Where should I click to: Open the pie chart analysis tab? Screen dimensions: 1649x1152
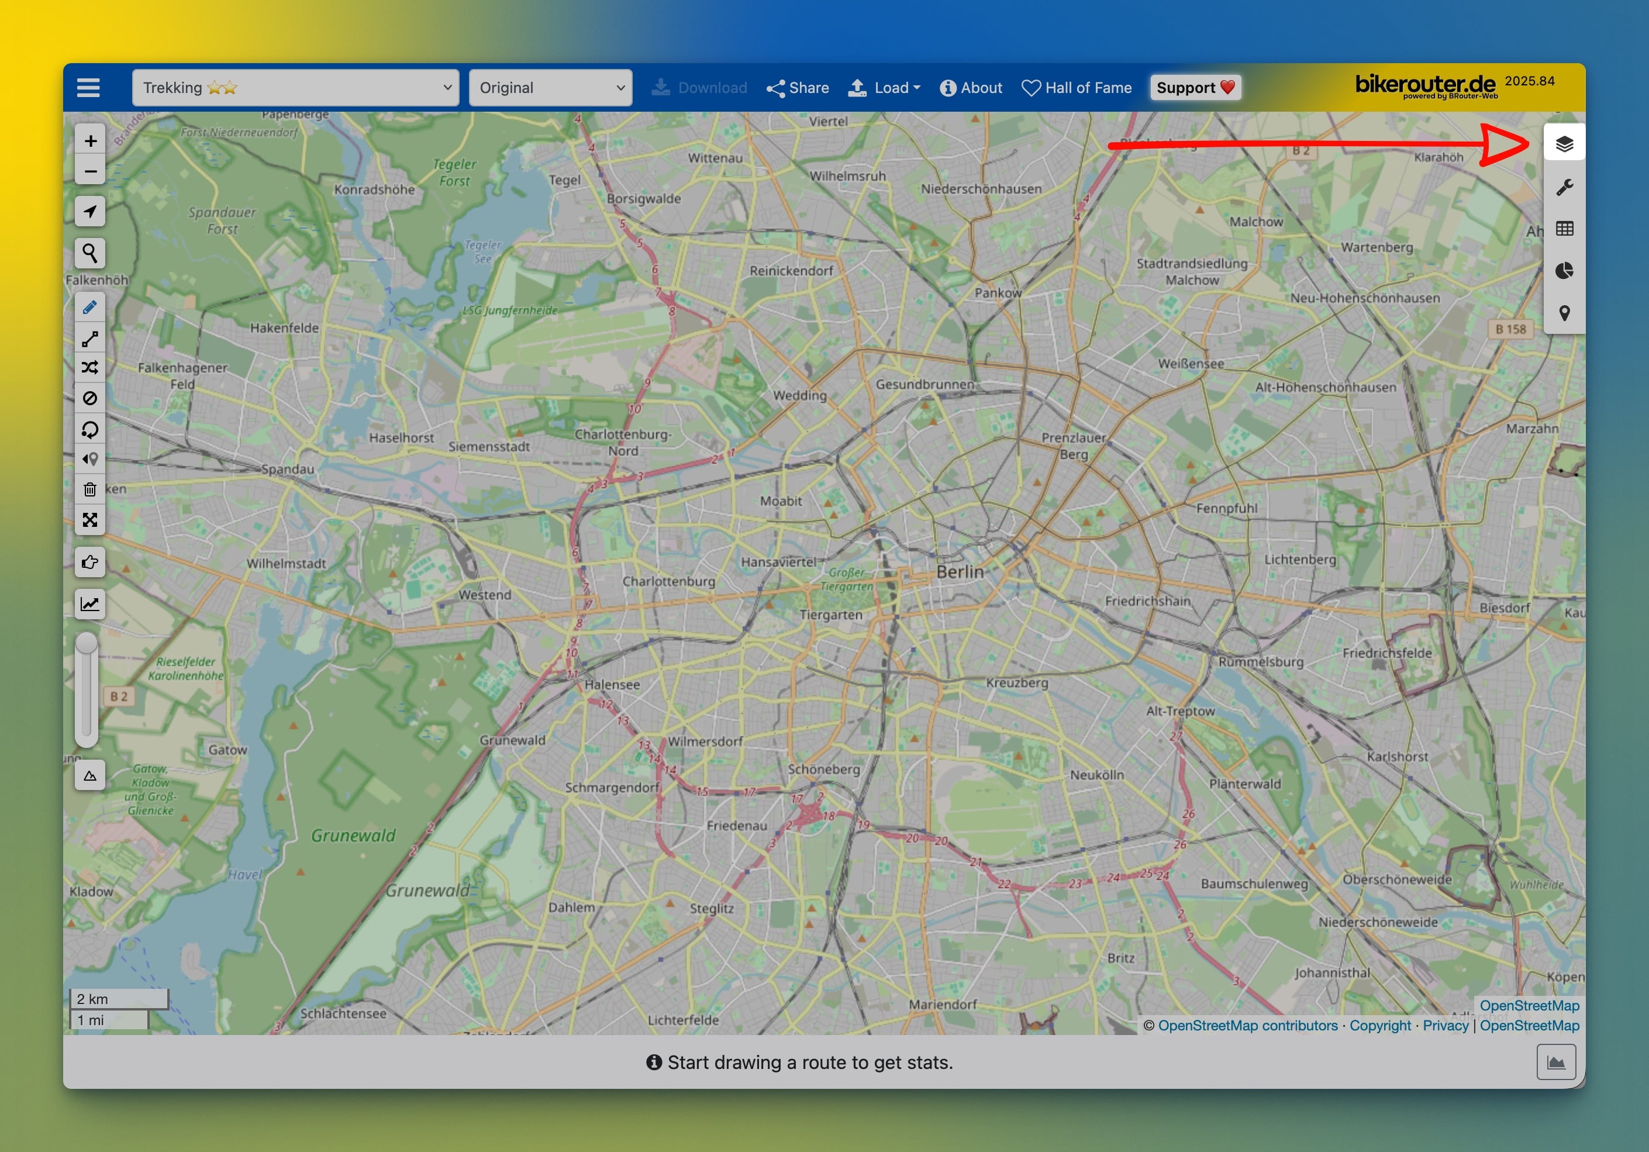[x=1564, y=271]
